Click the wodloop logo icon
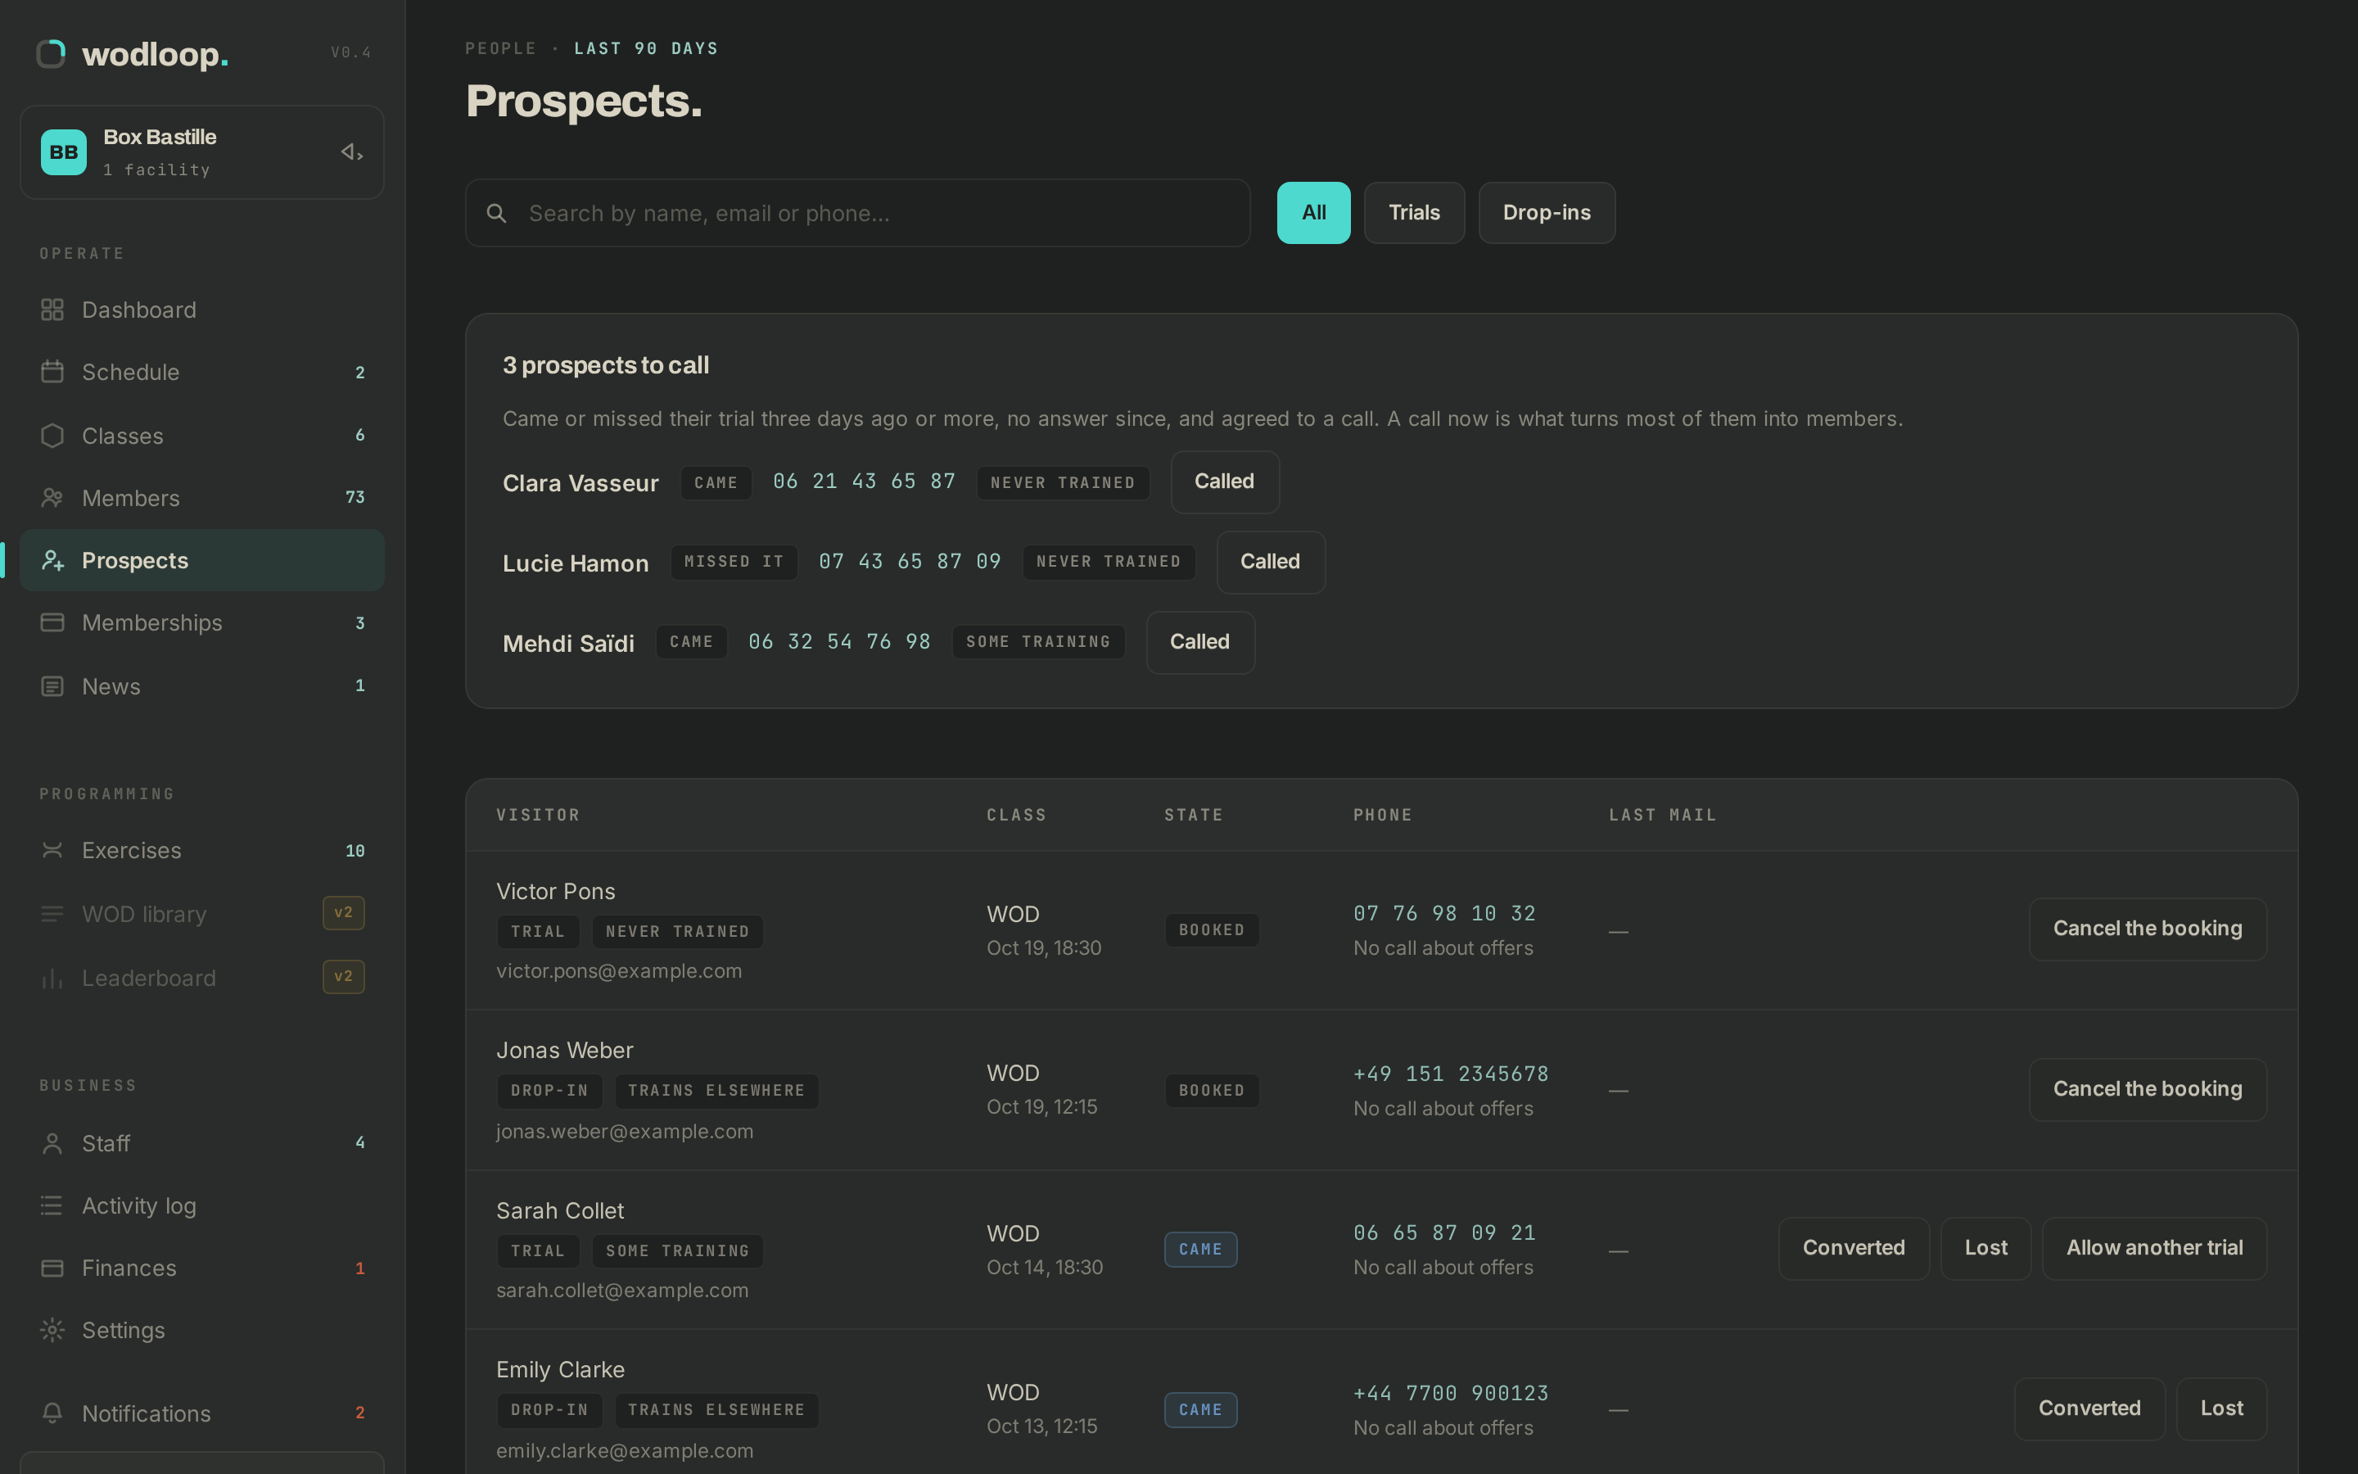The image size is (2358, 1474). [x=51, y=53]
